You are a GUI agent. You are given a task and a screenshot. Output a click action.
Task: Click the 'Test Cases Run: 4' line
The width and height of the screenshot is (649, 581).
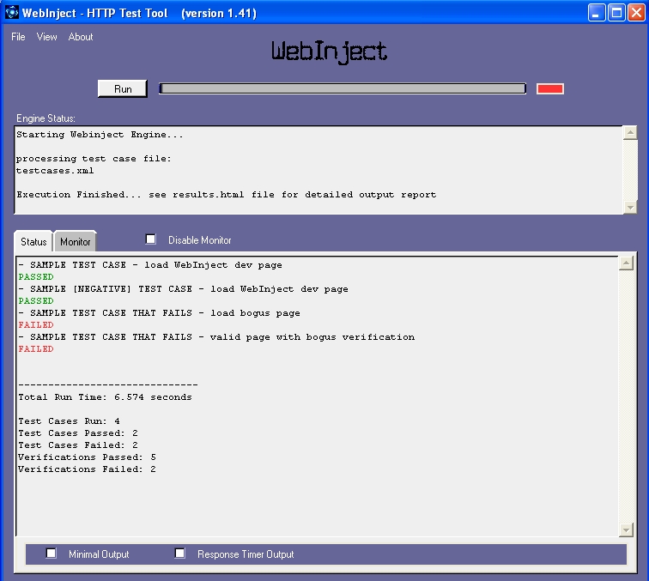tap(70, 421)
